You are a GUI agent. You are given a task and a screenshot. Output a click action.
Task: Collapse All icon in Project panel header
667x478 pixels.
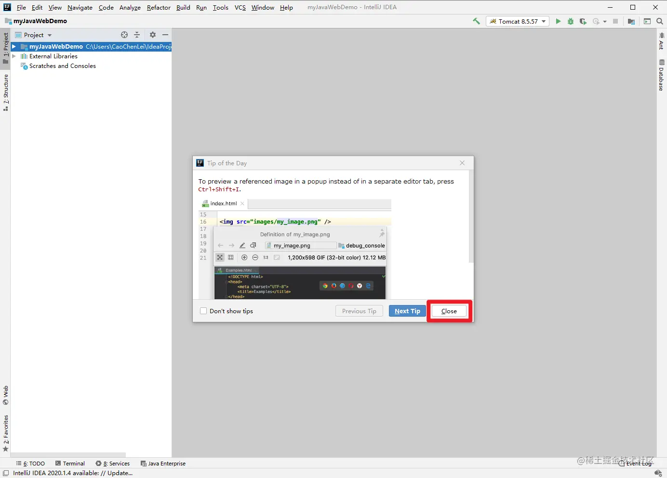137,35
